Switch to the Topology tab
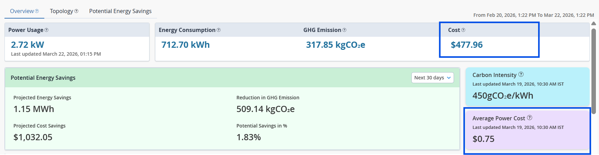The image size is (599, 155). 61,11
